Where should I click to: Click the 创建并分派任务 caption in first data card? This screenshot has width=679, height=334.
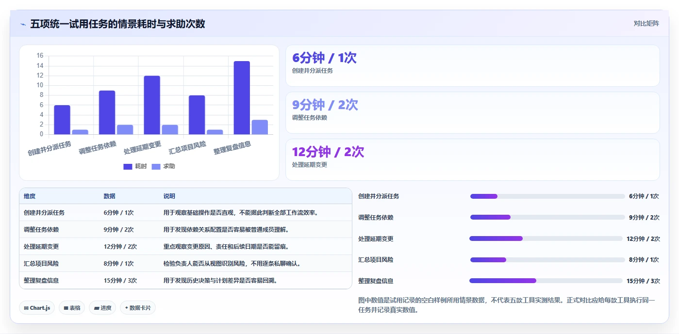(313, 71)
